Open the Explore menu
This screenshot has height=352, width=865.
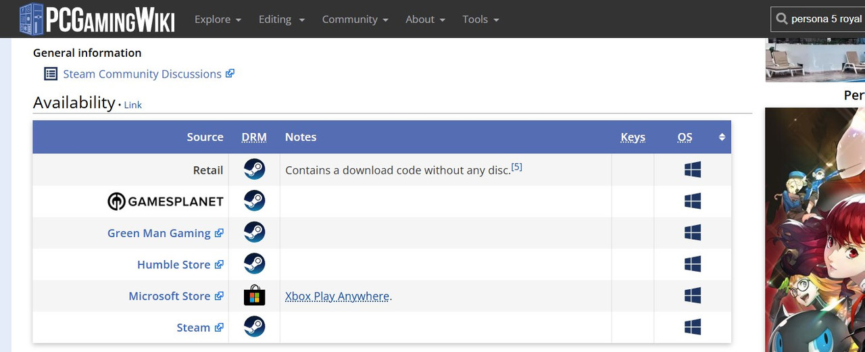tap(218, 20)
